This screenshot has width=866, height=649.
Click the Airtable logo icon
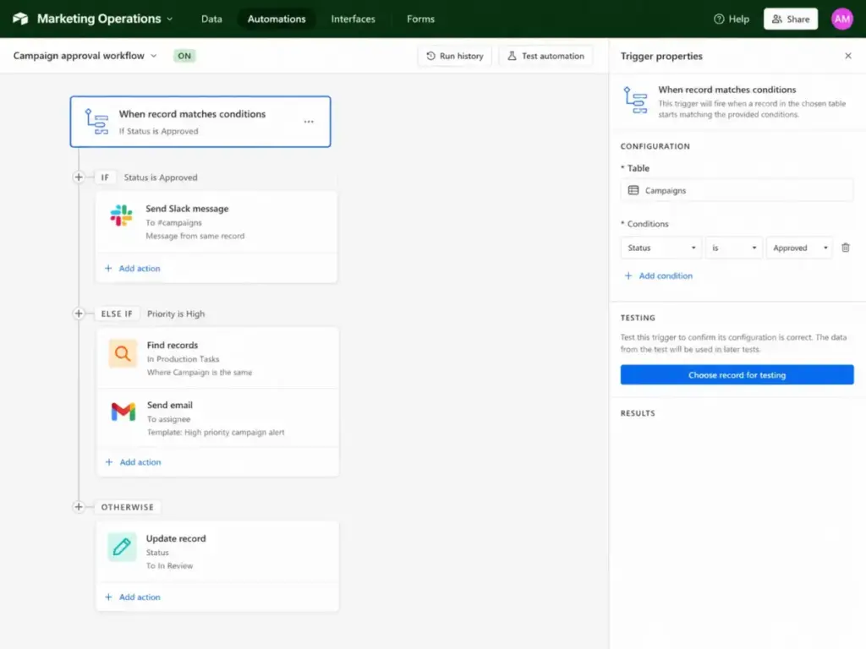click(20, 19)
